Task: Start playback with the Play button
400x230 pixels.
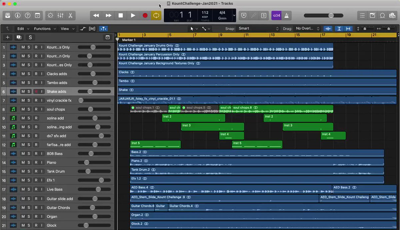Action: pyautogui.click(x=133, y=15)
